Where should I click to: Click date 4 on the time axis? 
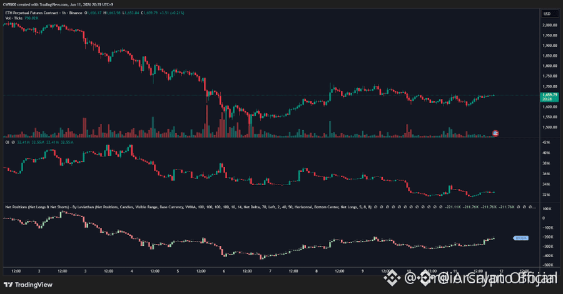click(x=131, y=271)
